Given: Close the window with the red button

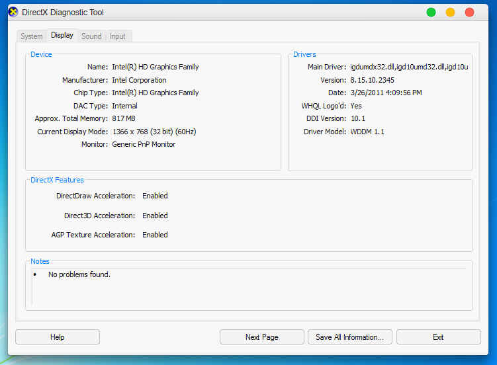Looking at the screenshot, I should [x=470, y=13].
